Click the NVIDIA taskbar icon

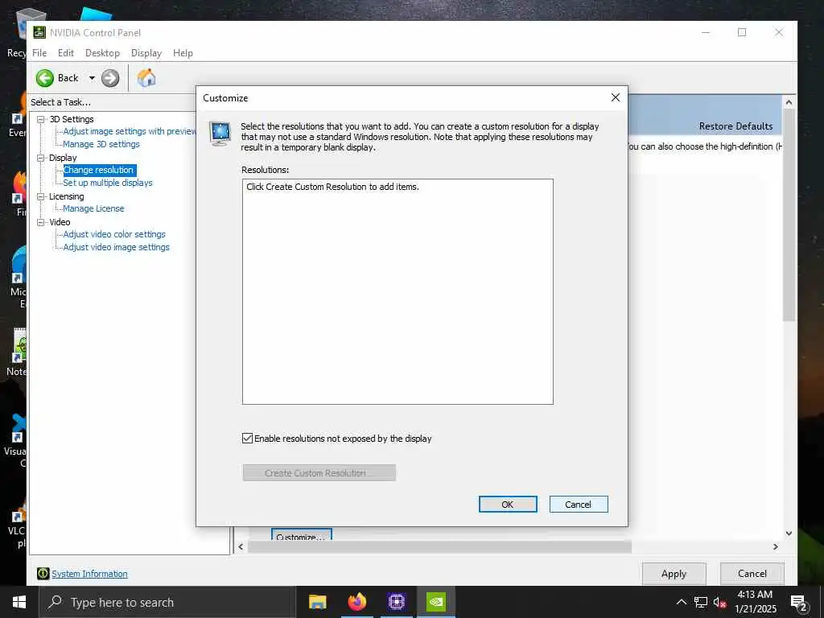[435, 602]
